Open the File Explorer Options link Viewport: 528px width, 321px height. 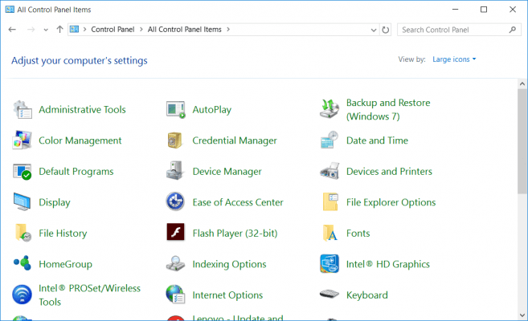(x=391, y=202)
